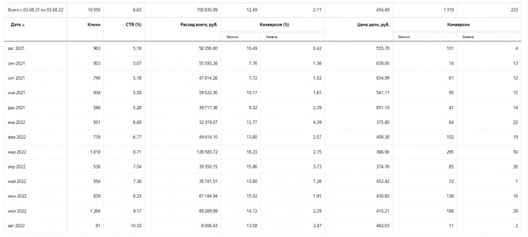
Task: Select the Заявка subheader under Конверсии
Action: (x=468, y=37)
